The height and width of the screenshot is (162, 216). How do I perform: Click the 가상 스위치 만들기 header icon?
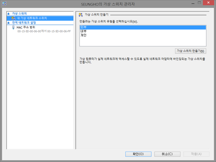(x=80, y=15)
